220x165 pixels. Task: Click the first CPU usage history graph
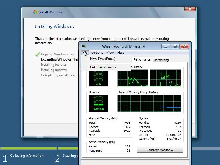(133, 78)
